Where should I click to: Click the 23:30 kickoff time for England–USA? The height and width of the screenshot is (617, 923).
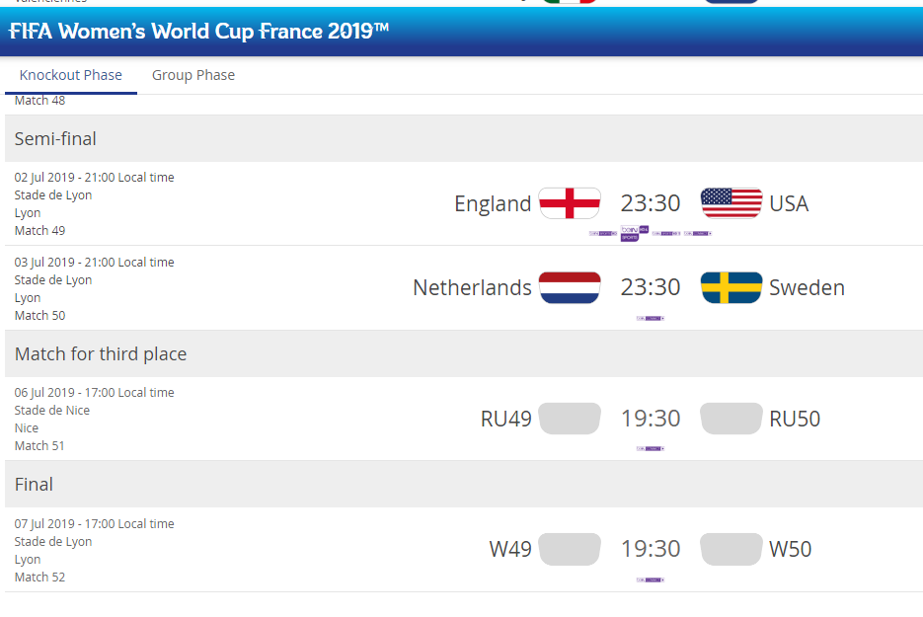point(651,203)
